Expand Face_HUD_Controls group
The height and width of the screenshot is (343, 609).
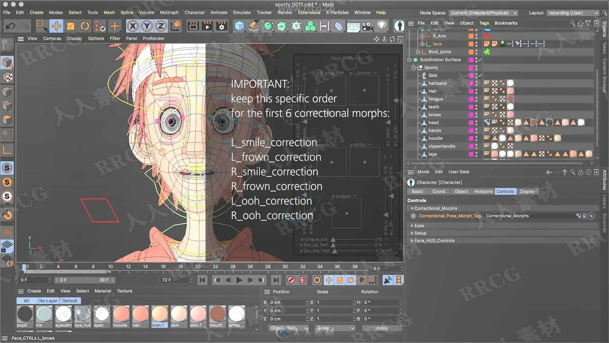412,241
